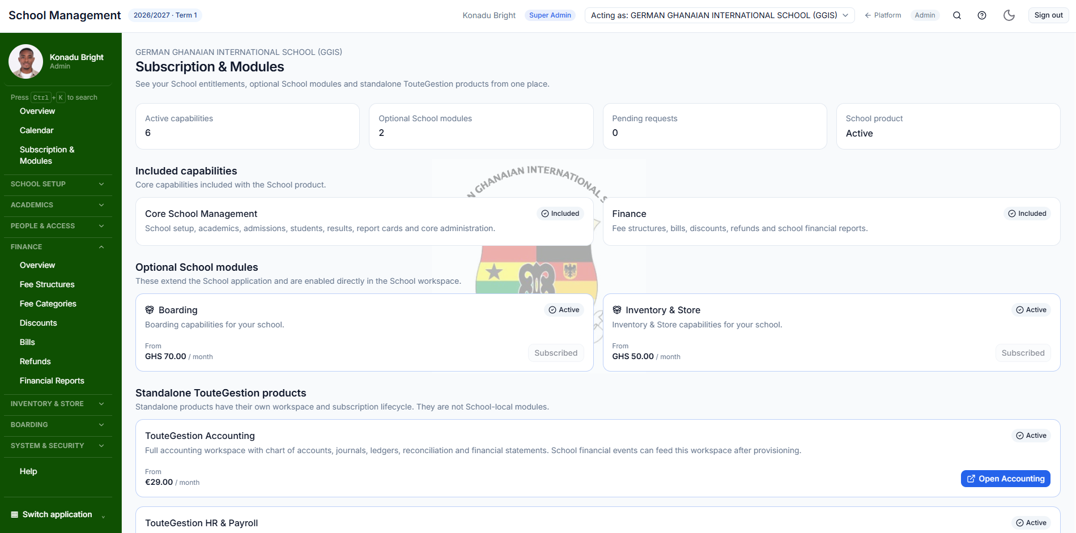
Task: Open Finance Overview in the sidebar
Action: (x=37, y=265)
